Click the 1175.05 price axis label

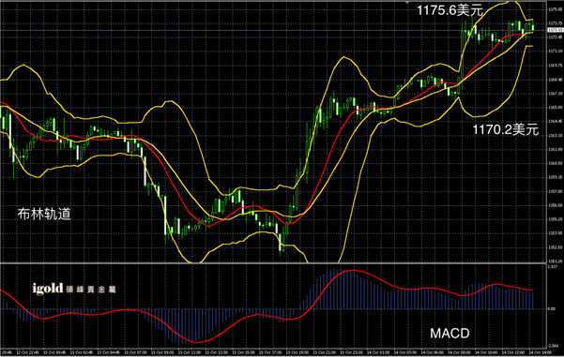[556, 9]
